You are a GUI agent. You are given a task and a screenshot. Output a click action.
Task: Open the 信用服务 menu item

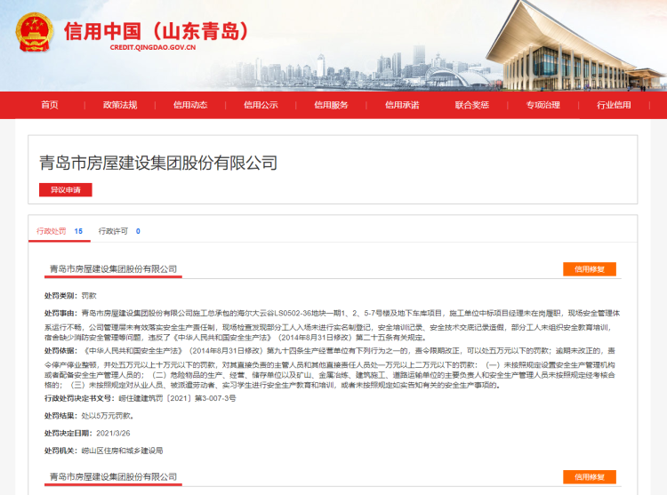(331, 105)
